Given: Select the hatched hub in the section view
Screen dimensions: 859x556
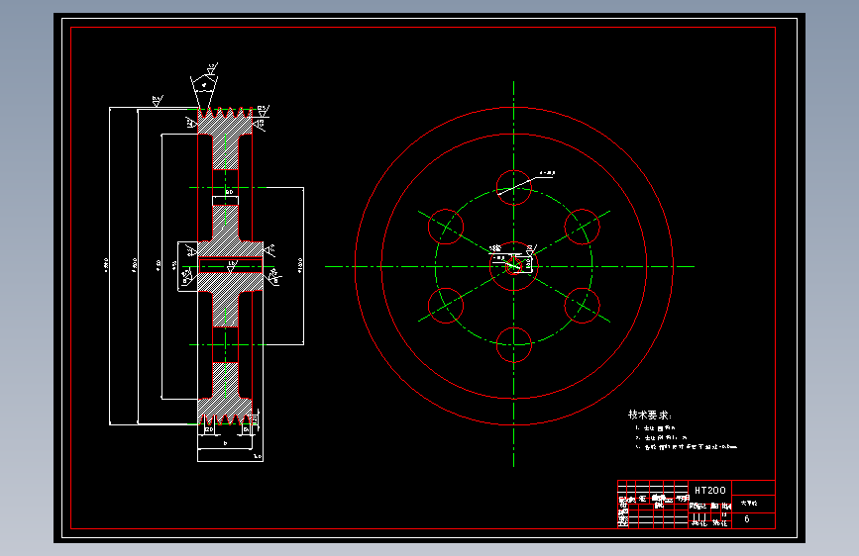Looking at the screenshot, I should point(230,266).
